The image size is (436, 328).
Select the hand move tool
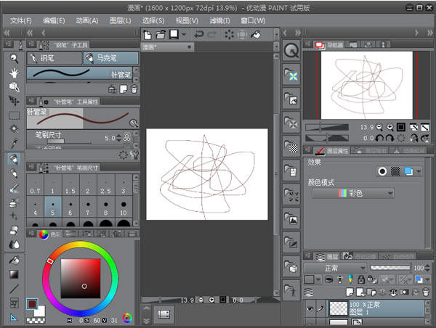pos(14,72)
